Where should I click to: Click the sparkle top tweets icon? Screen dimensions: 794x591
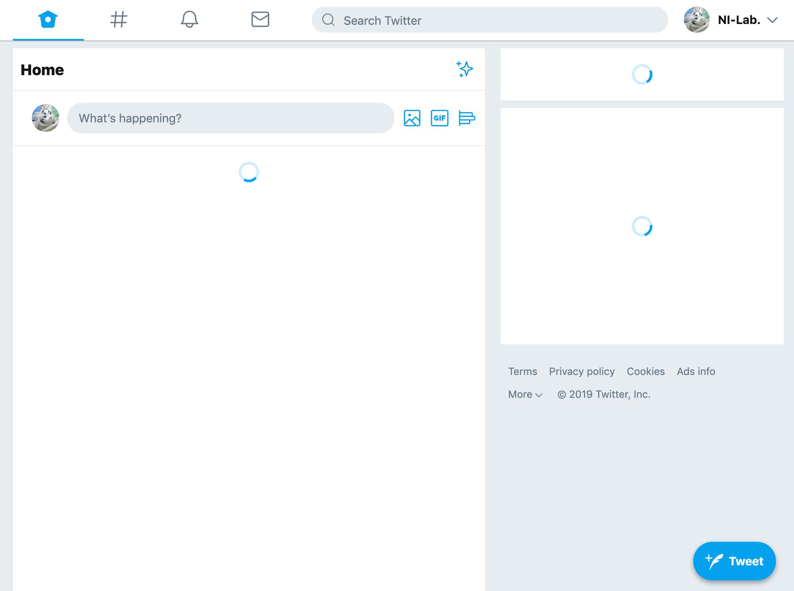[x=465, y=69]
